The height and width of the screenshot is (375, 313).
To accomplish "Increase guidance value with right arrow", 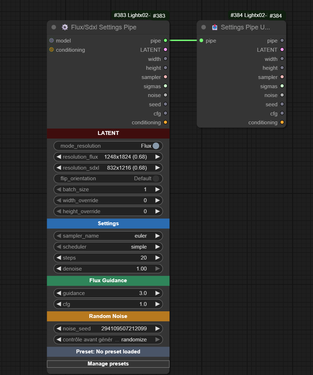I will 157,293.
